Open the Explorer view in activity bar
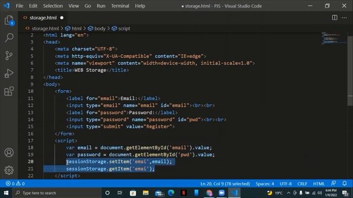The height and width of the screenshot is (198, 353). point(9,20)
